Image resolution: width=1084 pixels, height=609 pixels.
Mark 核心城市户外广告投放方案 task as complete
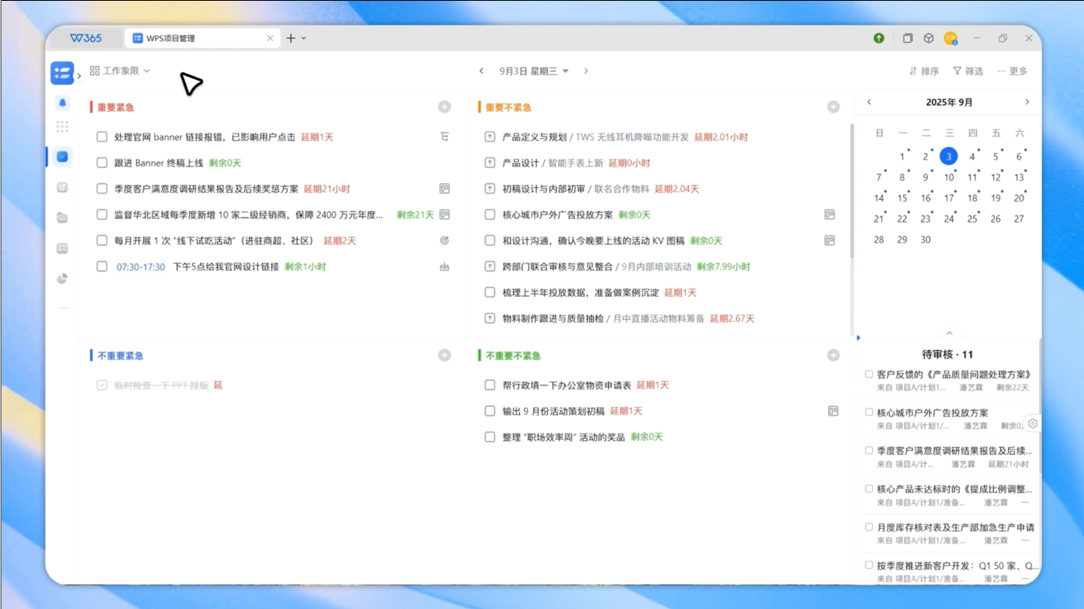click(490, 215)
